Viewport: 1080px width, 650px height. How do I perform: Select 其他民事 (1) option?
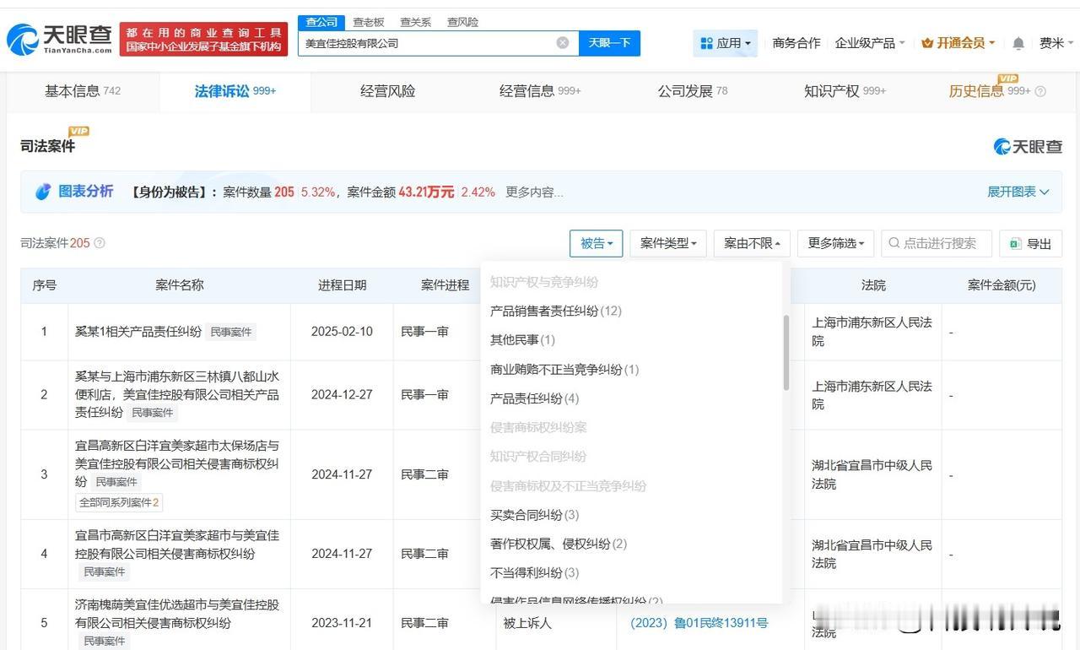[523, 340]
